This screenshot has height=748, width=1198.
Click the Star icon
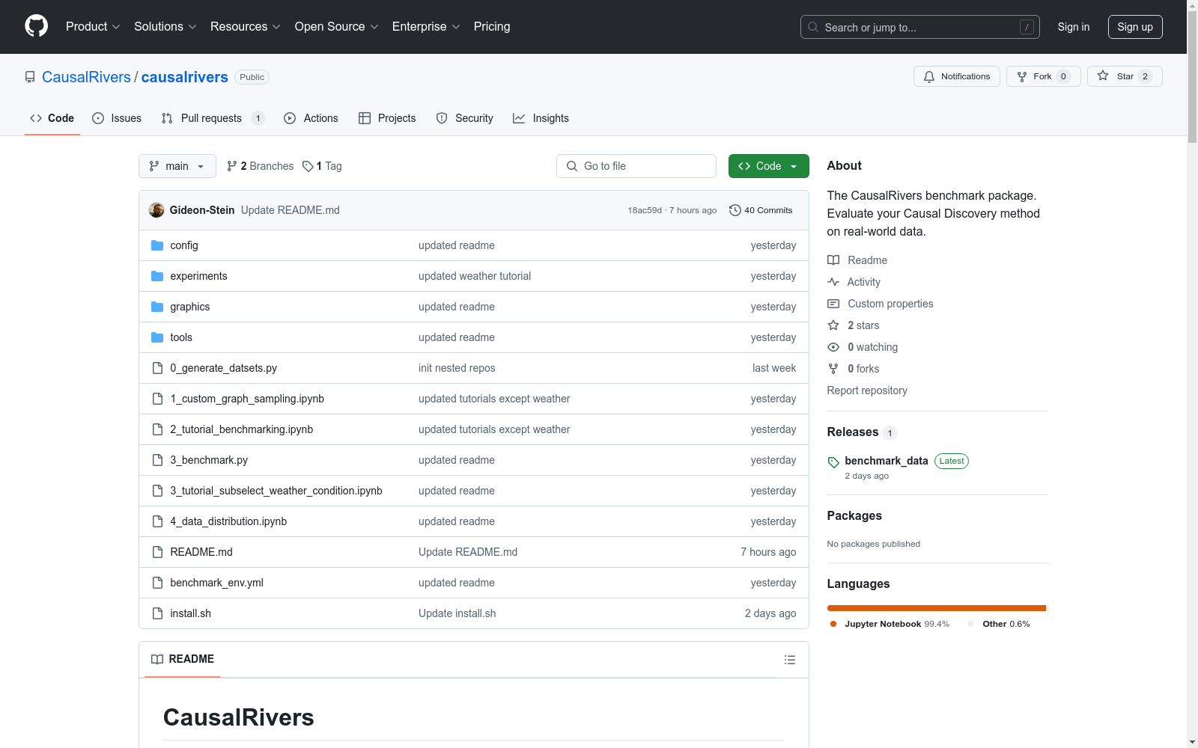tap(1103, 76)
